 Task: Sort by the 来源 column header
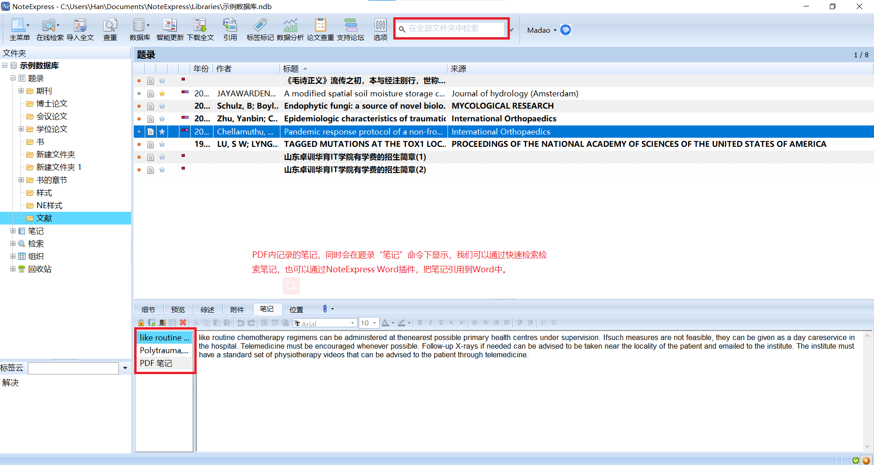[660, 69]
